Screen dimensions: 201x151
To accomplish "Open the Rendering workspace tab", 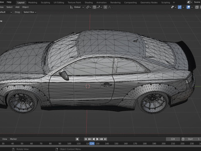I will coord(116,3).
